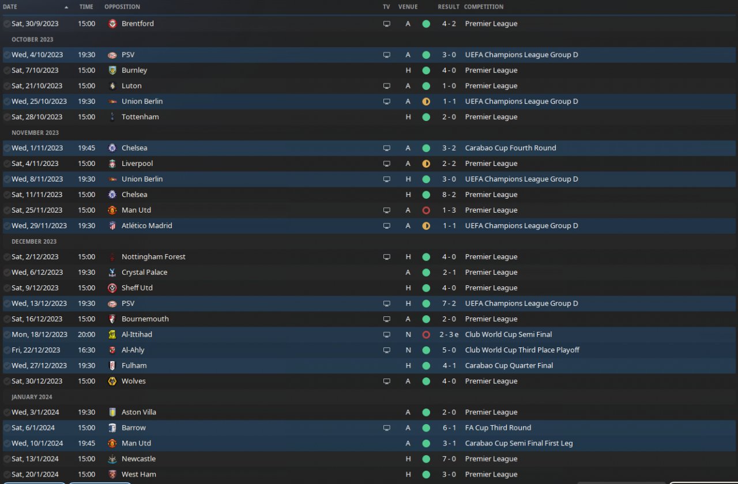Sort fixtures using the DATE column arrow

pyautogui.click(x=66, y=7)
